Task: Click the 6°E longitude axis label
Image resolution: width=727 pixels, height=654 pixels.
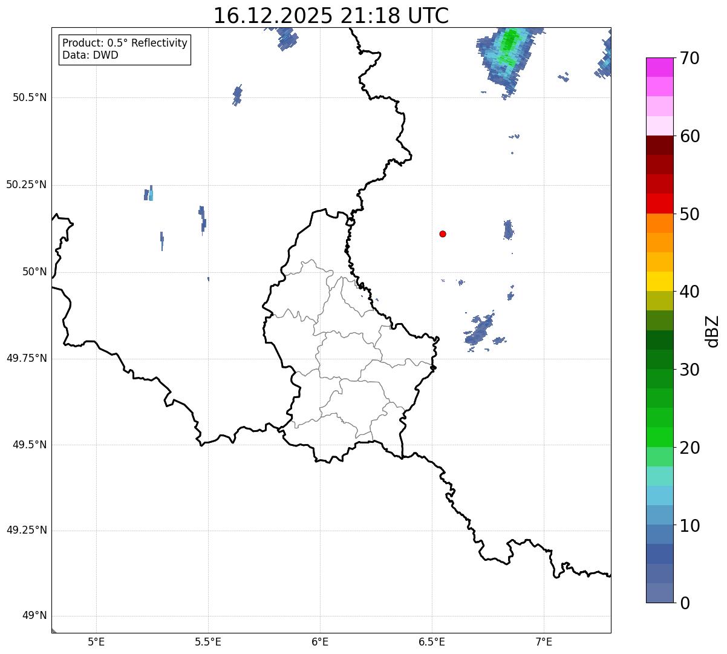Action: [320, 641]
